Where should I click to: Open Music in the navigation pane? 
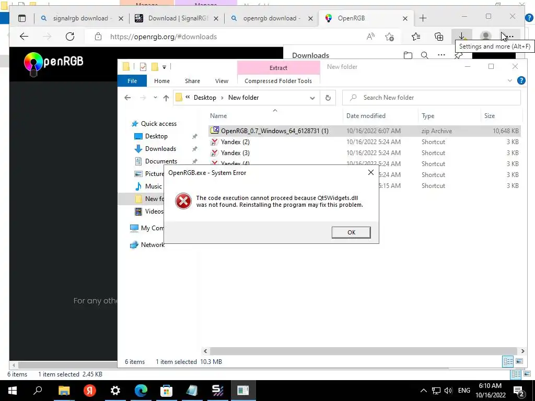tap(153, 186)
